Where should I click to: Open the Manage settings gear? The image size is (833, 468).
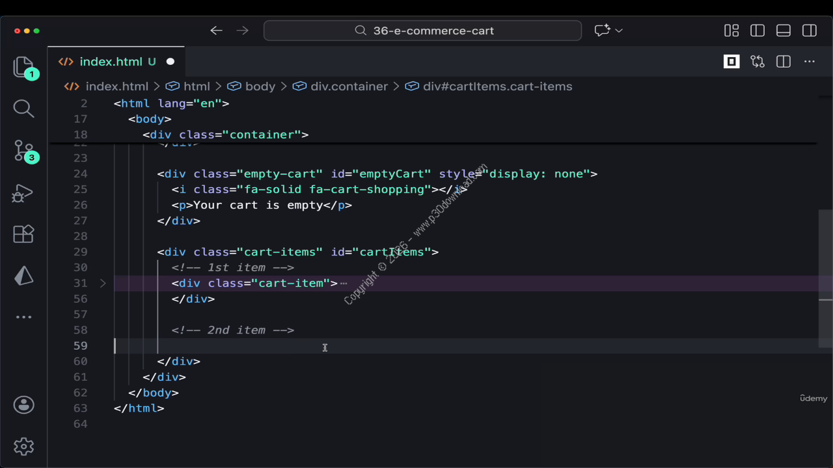point(23,447)
